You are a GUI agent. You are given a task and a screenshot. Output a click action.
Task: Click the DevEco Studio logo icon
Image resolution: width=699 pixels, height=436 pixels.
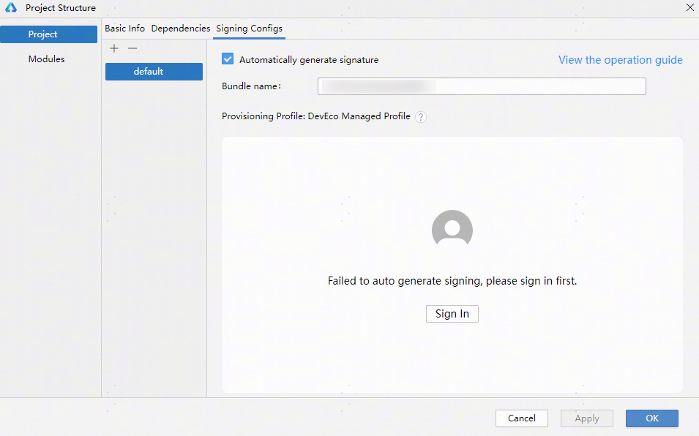11,7
